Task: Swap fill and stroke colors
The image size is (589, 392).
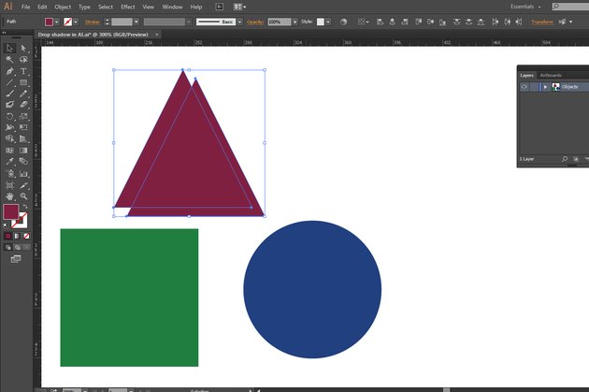Action: point(25,207)
